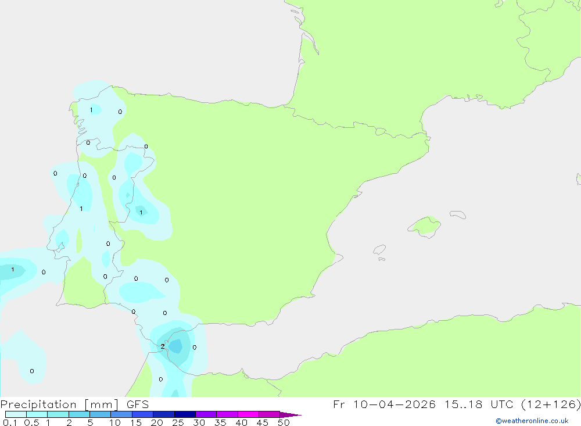Click the '35' legend label
The image size is (581, 426).
tap(220, 423)
